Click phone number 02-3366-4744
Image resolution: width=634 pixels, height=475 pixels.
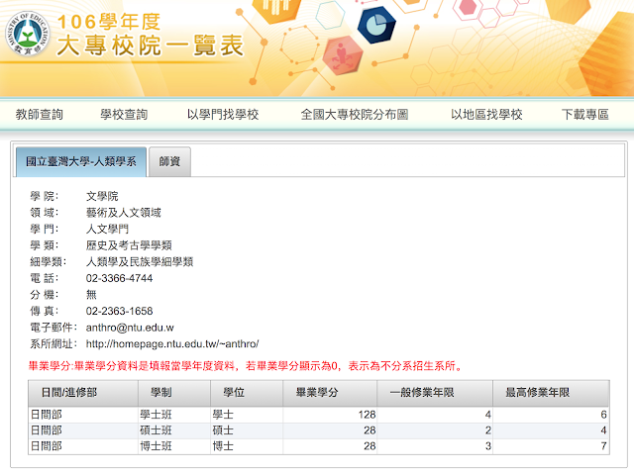point(119,278)
